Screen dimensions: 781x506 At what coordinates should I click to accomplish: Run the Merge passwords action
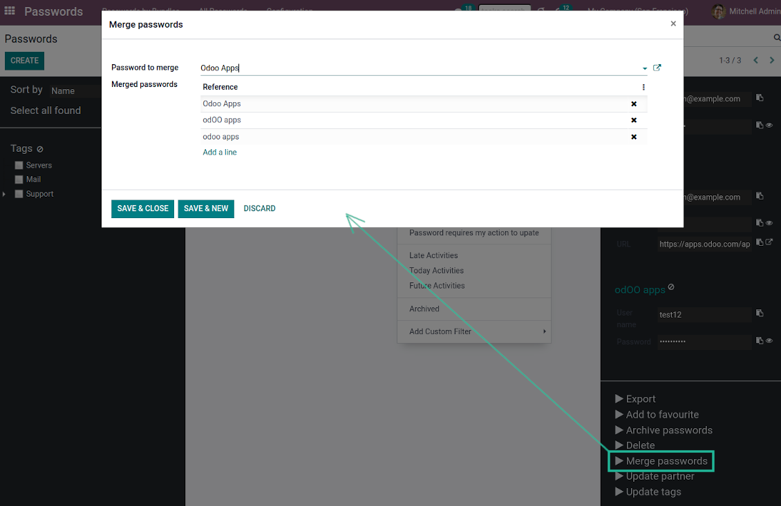(x=661, y=461)
